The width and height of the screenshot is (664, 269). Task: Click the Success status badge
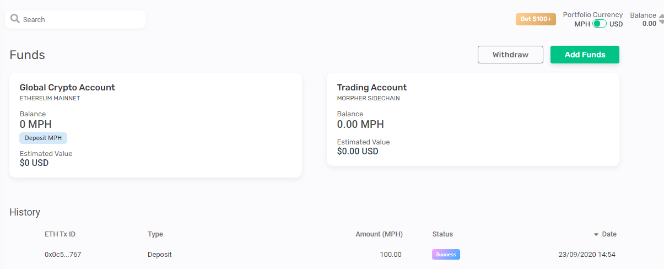click(x=446, y=255)
